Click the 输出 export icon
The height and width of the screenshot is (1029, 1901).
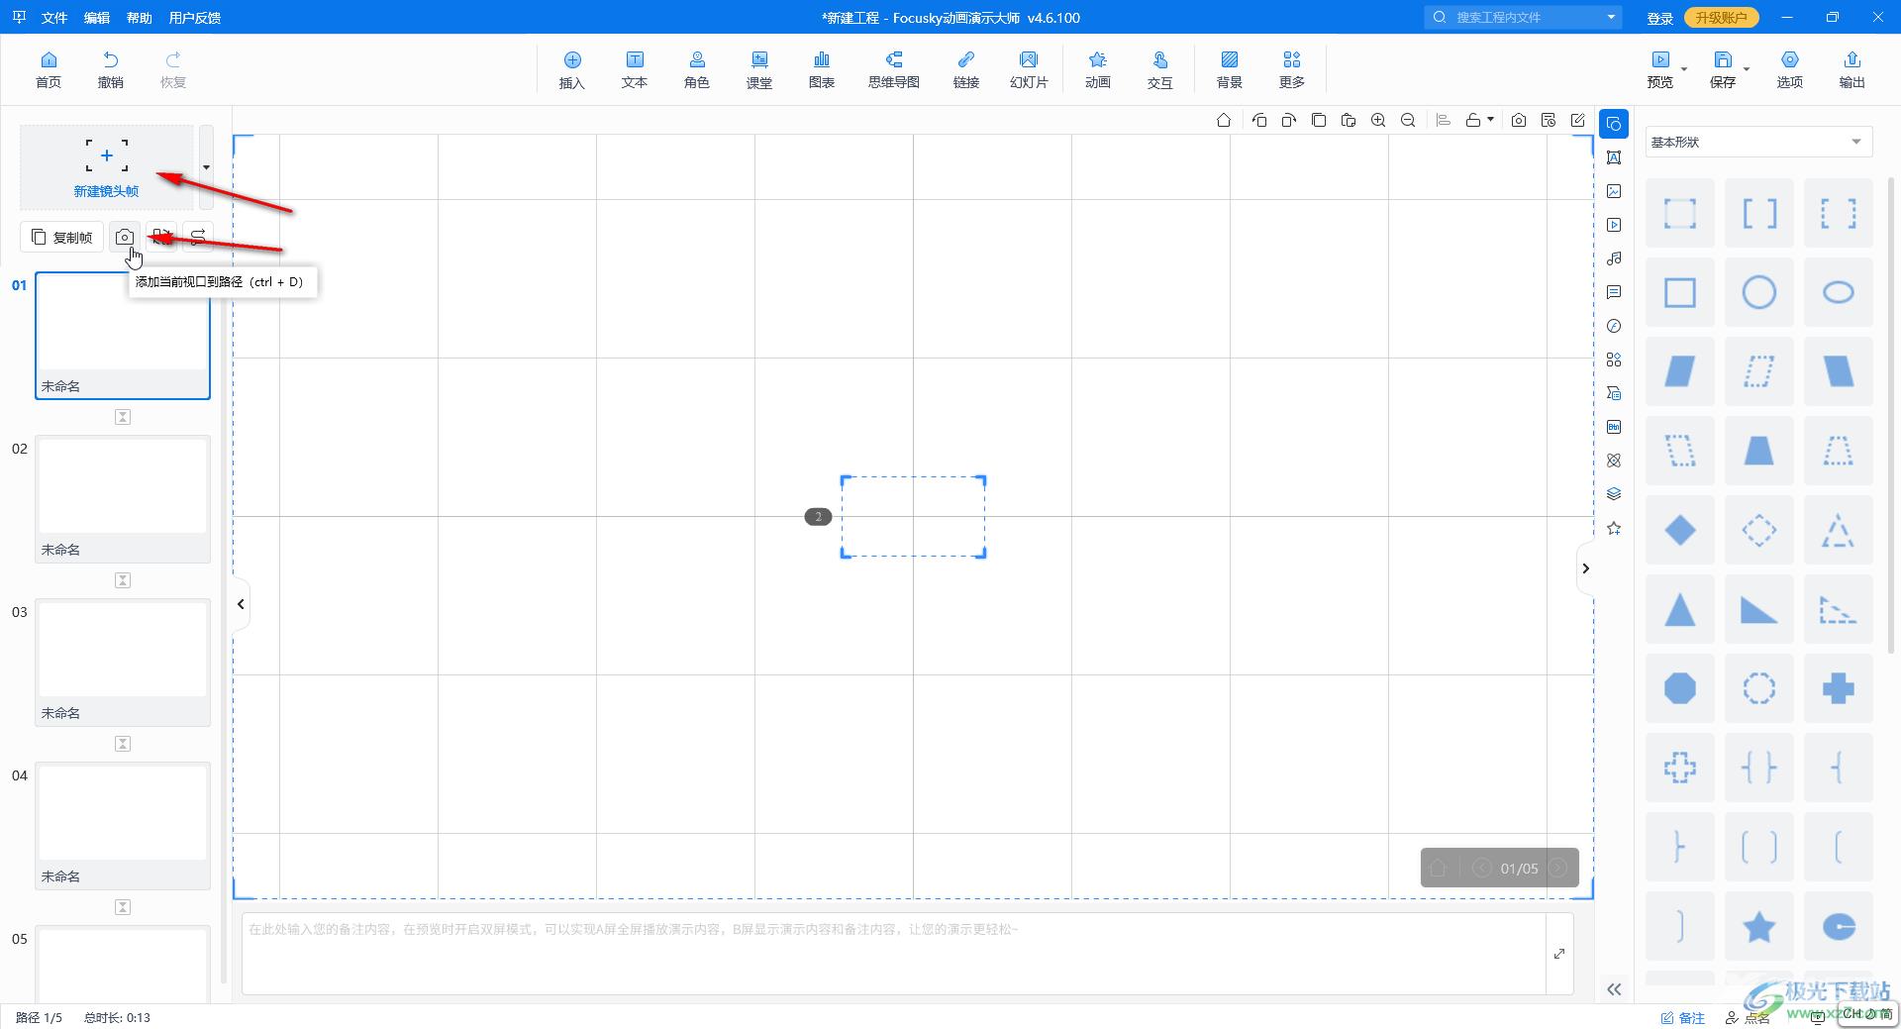1852,69
